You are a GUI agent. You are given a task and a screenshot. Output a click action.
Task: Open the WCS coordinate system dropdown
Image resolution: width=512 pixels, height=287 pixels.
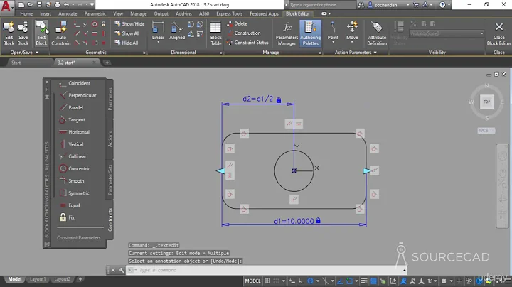[486, 131]
